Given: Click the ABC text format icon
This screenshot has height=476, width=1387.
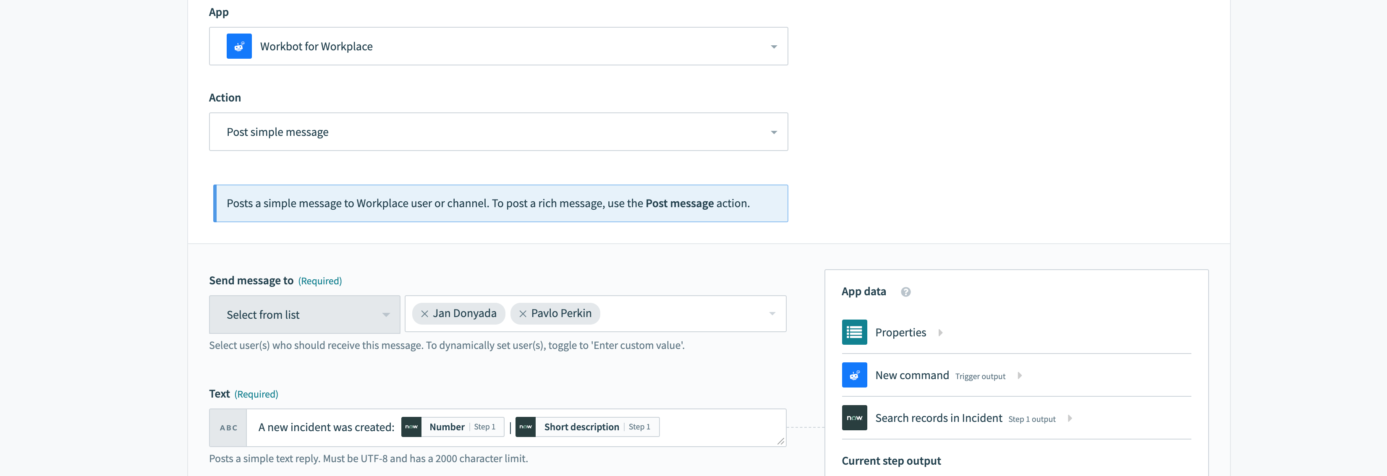Looking at the screenshot, I should point(228,427).
